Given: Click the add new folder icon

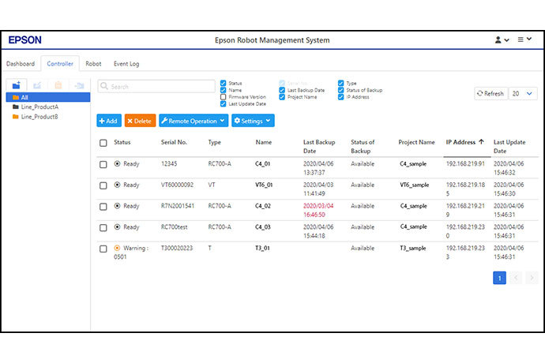Looking at the screenshot, I should pos(17,85).
